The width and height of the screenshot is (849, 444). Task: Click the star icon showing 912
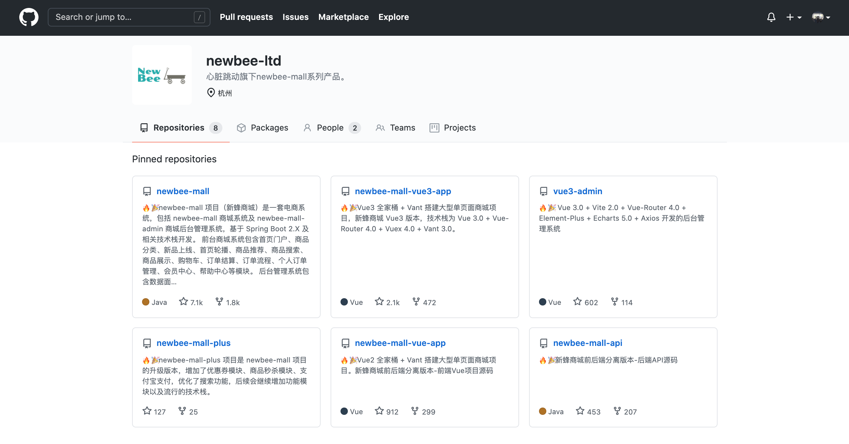[x=379, y=411]
